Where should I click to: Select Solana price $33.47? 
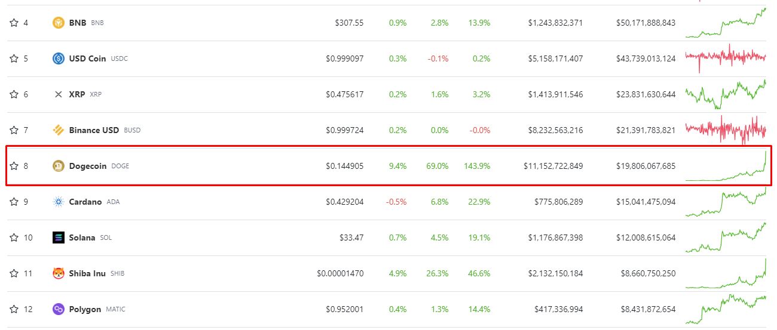pyautogui.click(x=351, y=238)
